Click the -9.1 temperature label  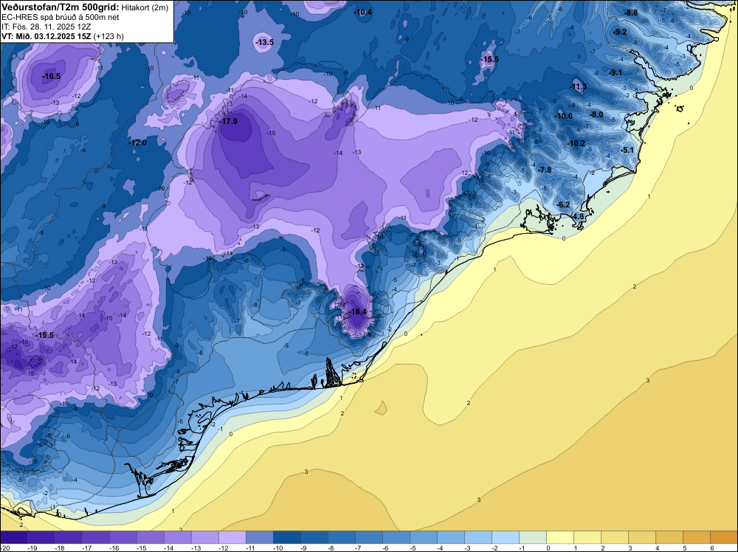(x=615, y=72)
